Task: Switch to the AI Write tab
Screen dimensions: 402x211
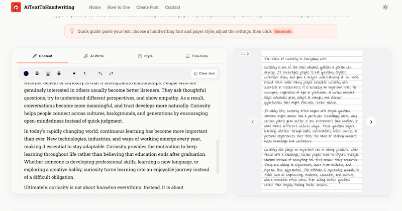Action: pos(94,56)
